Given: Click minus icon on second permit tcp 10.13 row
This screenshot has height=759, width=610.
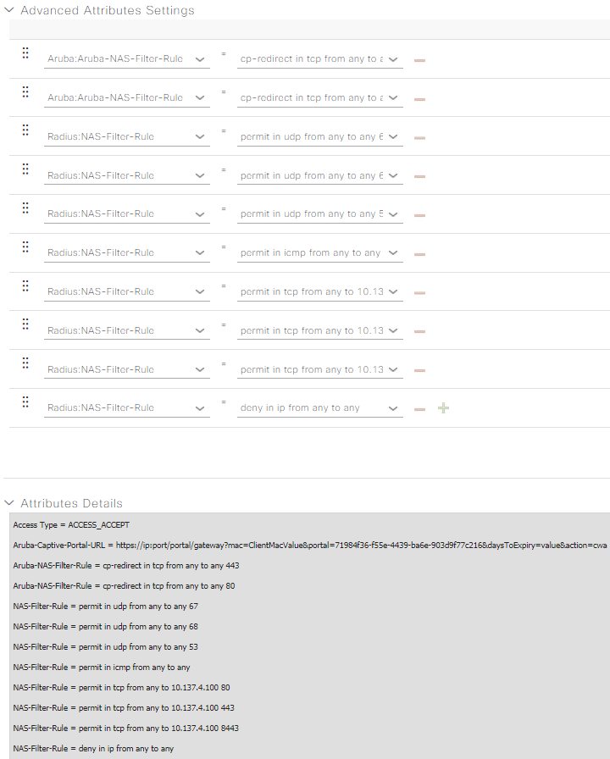Looking at the screenshot, I should tap(419, 331).
